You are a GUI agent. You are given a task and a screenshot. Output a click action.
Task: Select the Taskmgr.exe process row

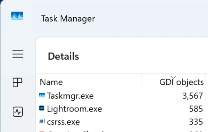[x=121, y=96]
